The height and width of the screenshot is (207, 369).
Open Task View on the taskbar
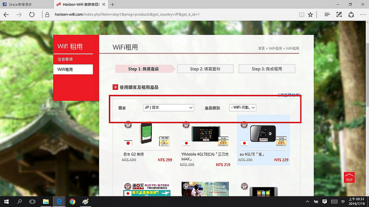[x=32, y=201]
